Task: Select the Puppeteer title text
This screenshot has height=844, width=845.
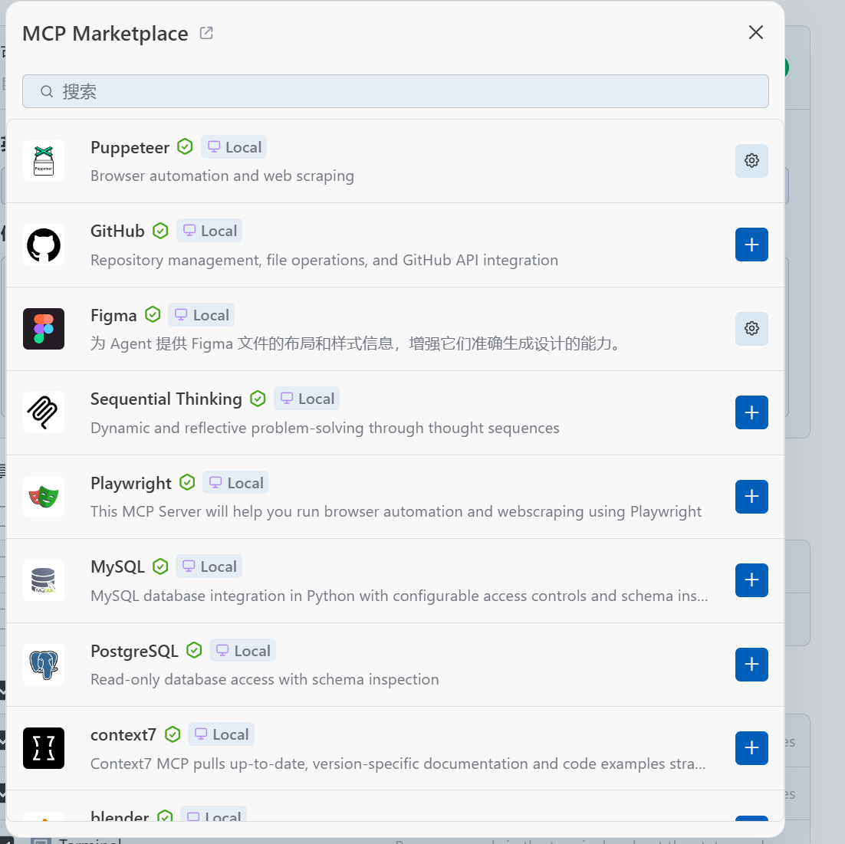Action: (130, 148)
